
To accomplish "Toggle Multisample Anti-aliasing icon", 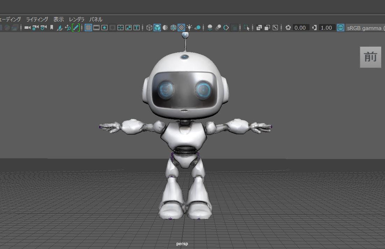I will click(226, 28).
